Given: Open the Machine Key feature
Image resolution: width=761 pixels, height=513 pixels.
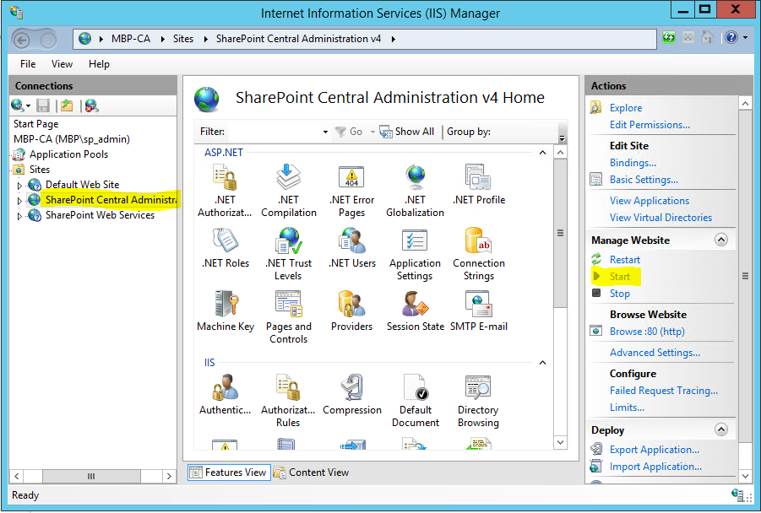Looking at the screenshot, I should [x=226, y=311].
